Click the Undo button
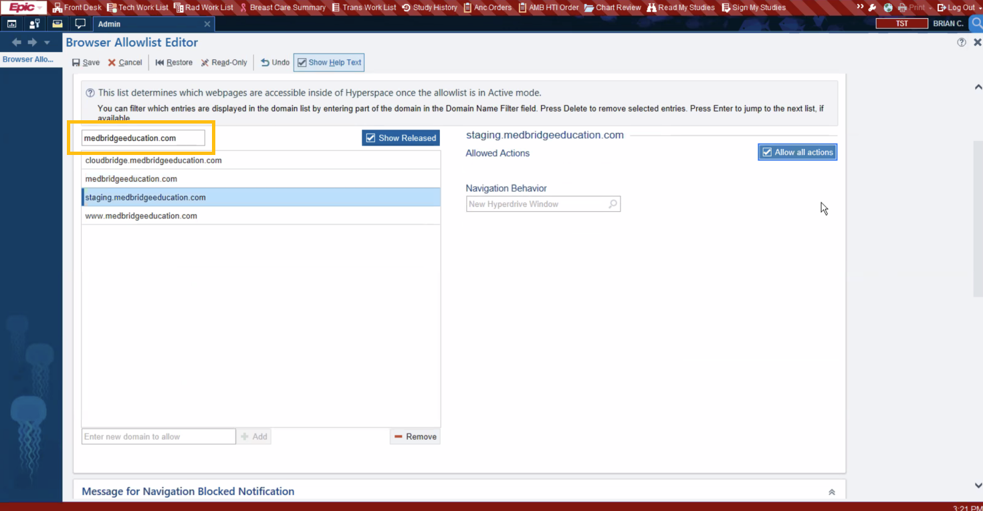This screenshot has height=511, width=983. 275,62
